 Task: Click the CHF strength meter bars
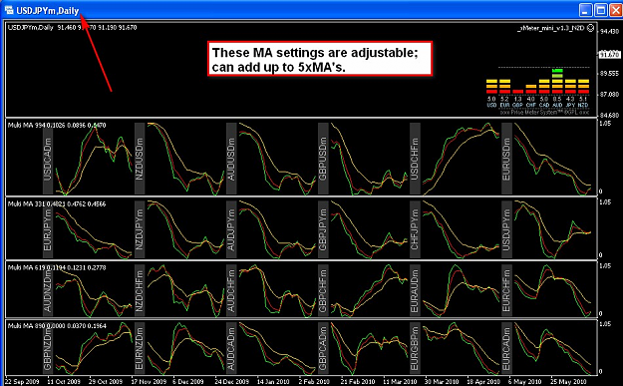(x=531, y=89)
